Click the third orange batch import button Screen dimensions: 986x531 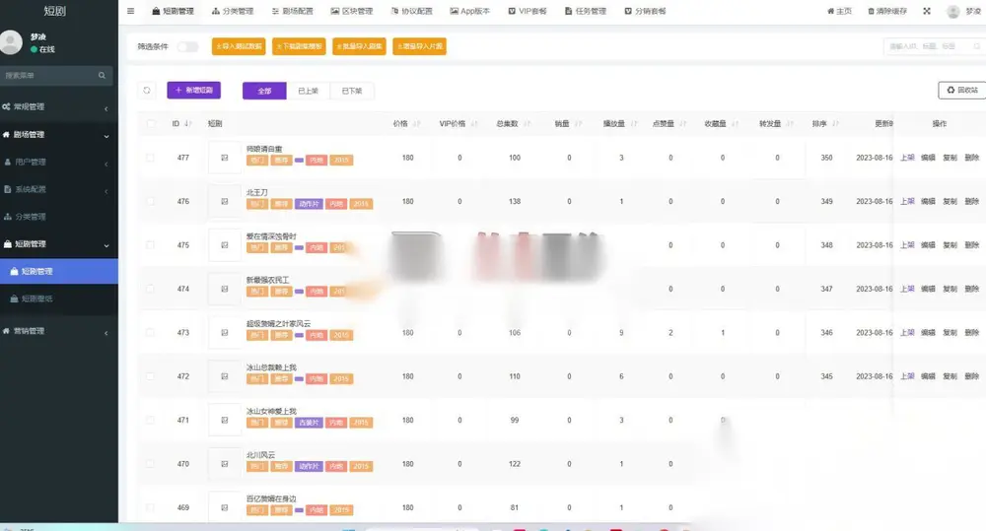tap(359, 46)
